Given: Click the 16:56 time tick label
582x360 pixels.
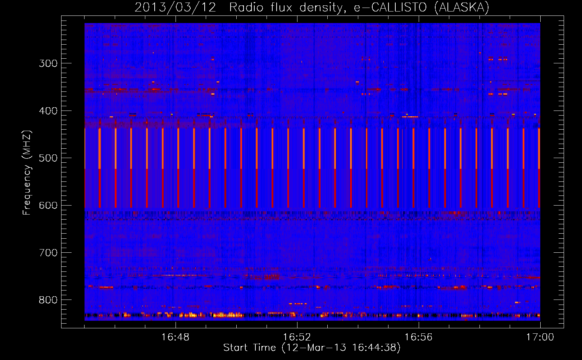Looking at the screenshot, I should (418, 337).
